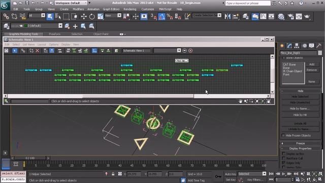Screen dimensions: 325x183
Task: Activate Bind to Space Warp tool
Action: click(22, 16)
